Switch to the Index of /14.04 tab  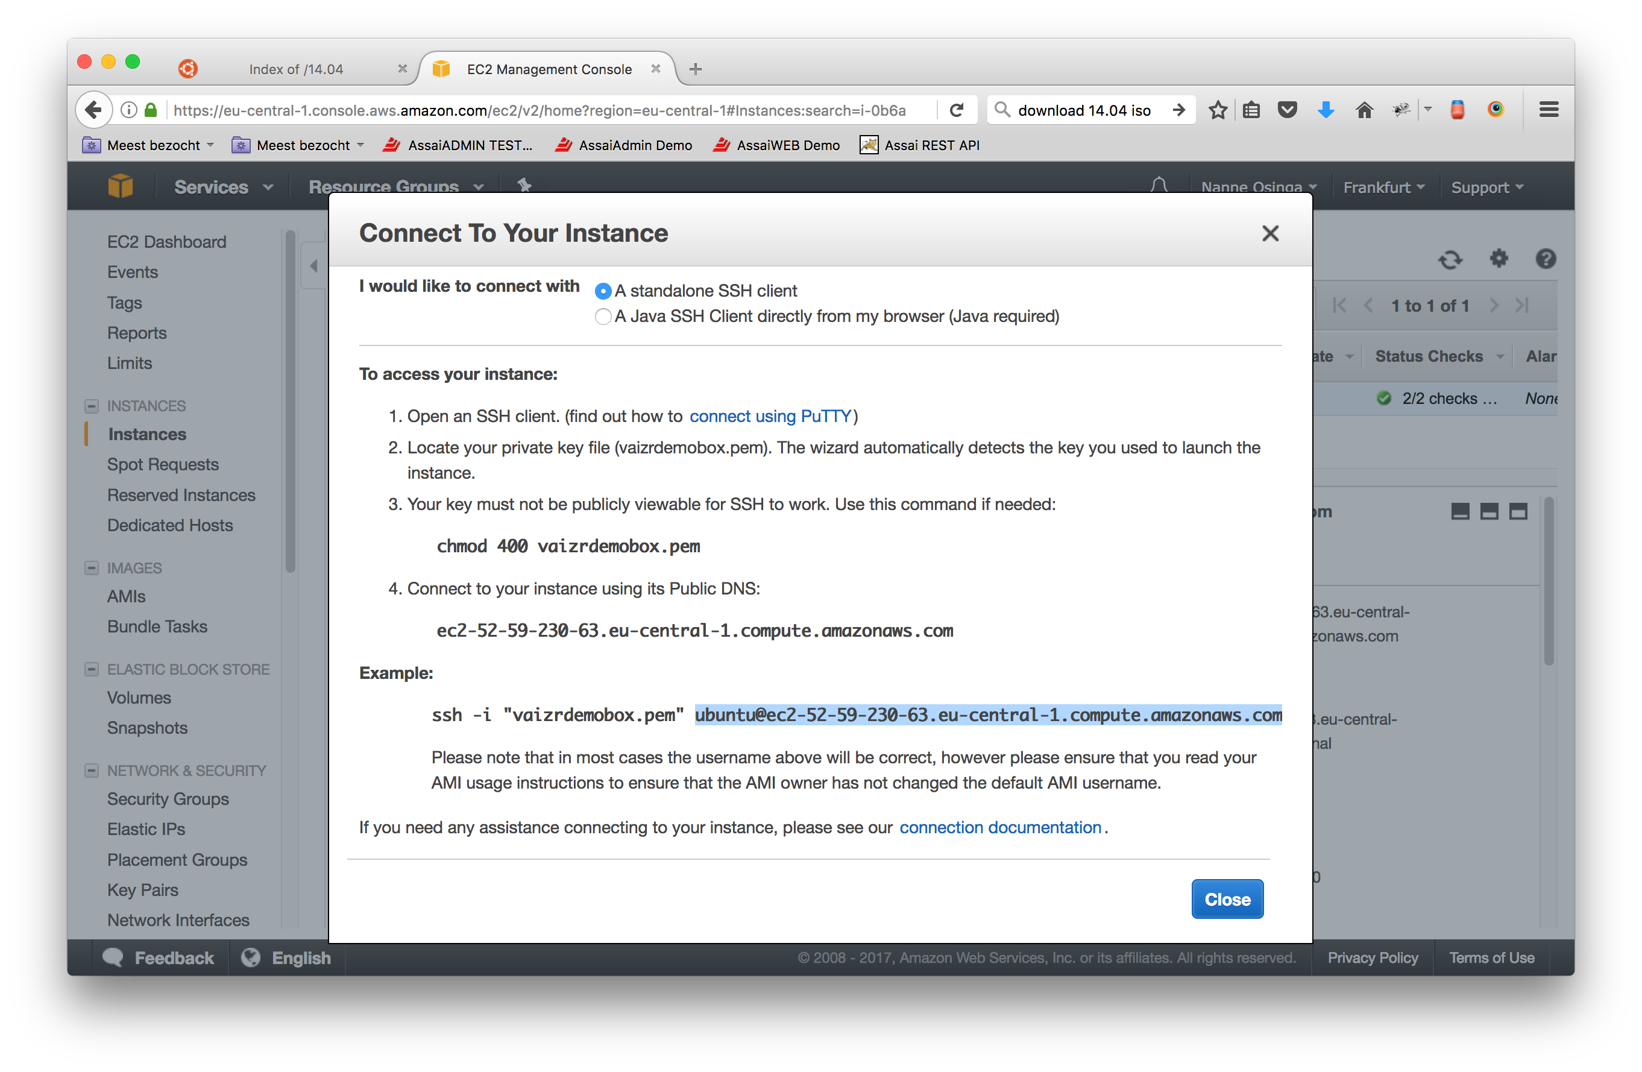coord(296,69)
